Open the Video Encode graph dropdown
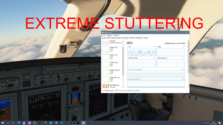The height and width of the screenshot is (125, 223). pos(133,58)
